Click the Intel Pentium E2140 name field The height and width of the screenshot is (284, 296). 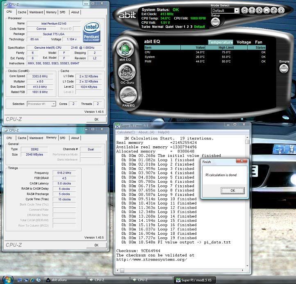click(x=54, y=23)
